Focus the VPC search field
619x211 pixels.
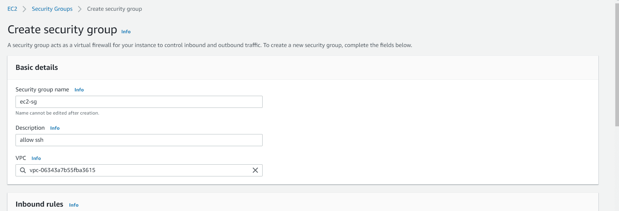139,170
